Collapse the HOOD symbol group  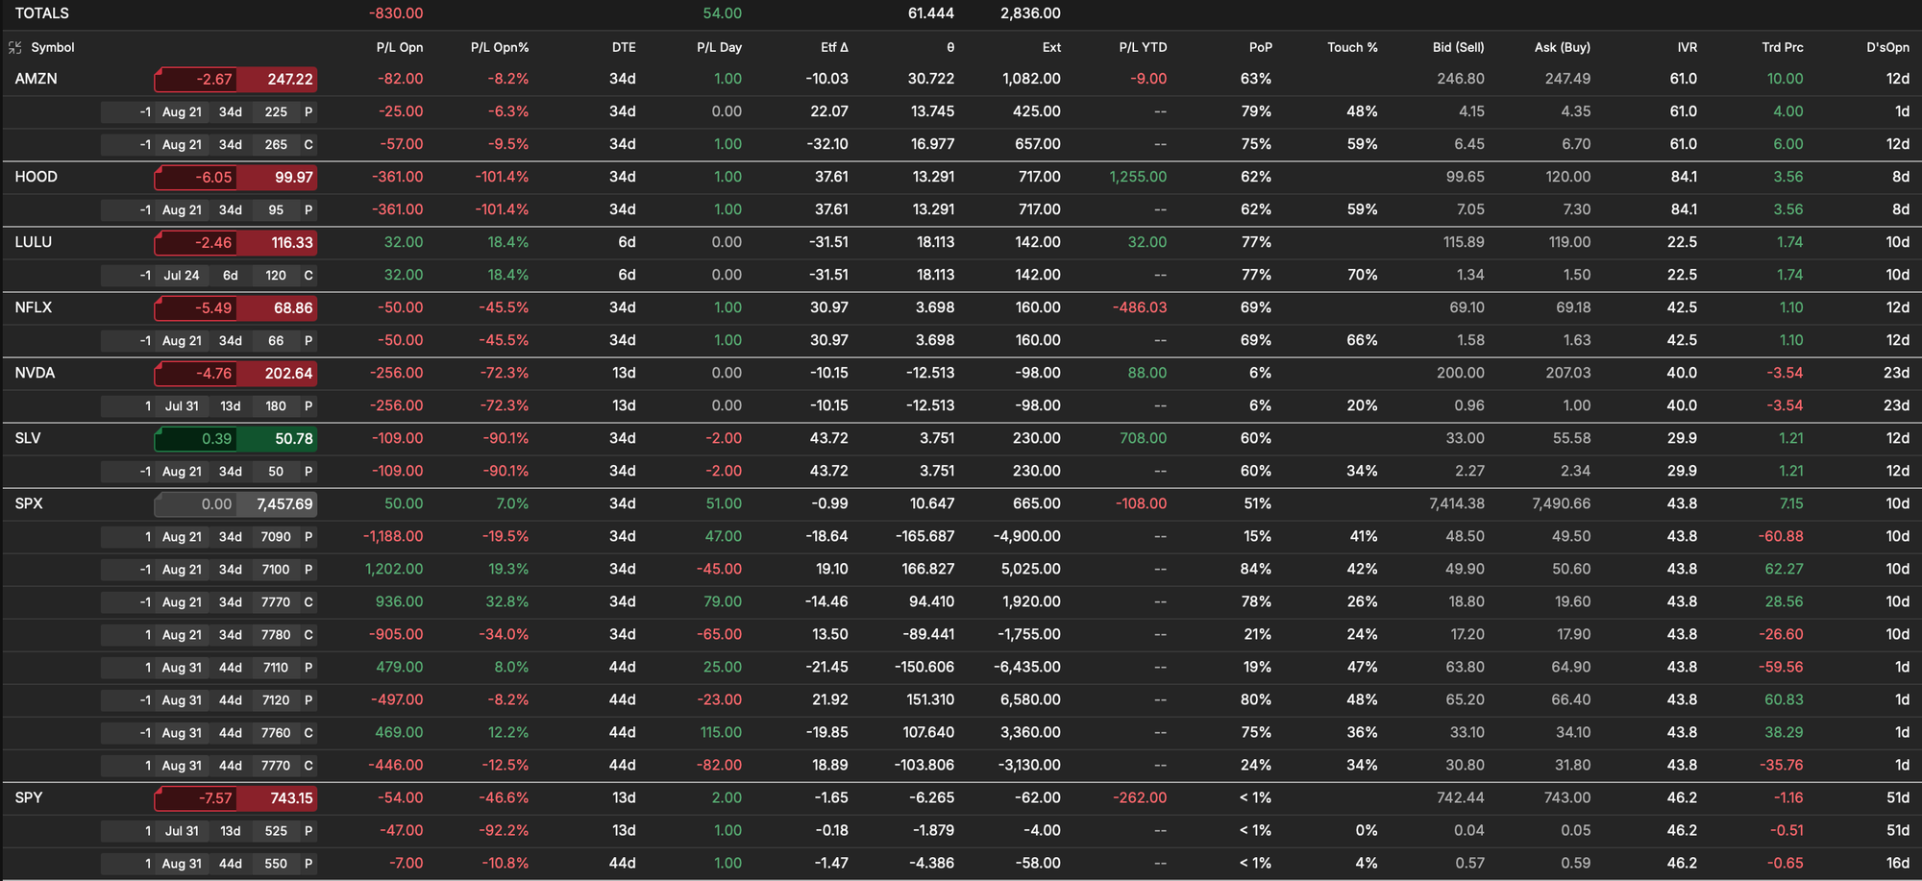[36, 177]
